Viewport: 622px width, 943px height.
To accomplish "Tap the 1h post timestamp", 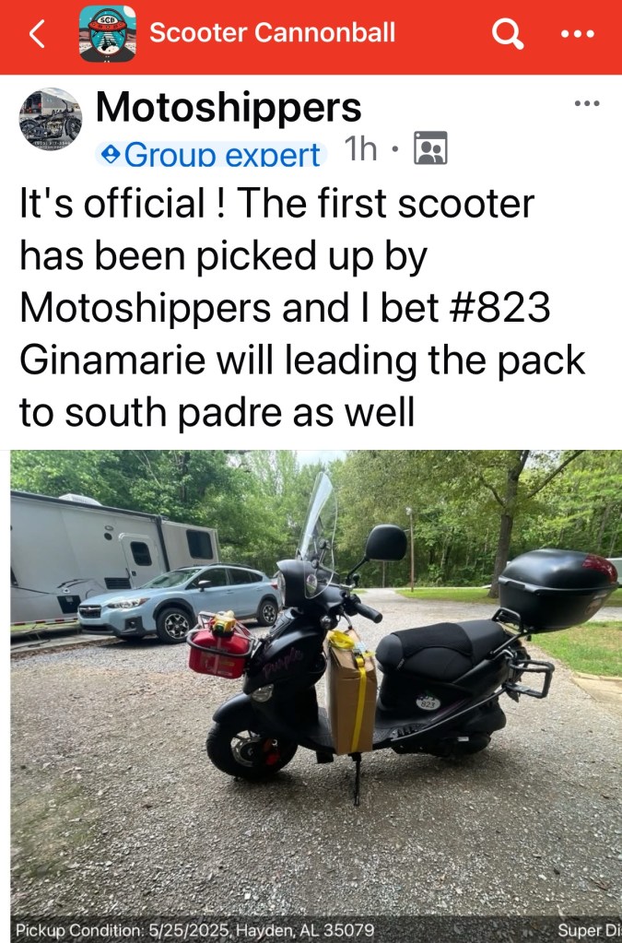I will coord(360,148).
